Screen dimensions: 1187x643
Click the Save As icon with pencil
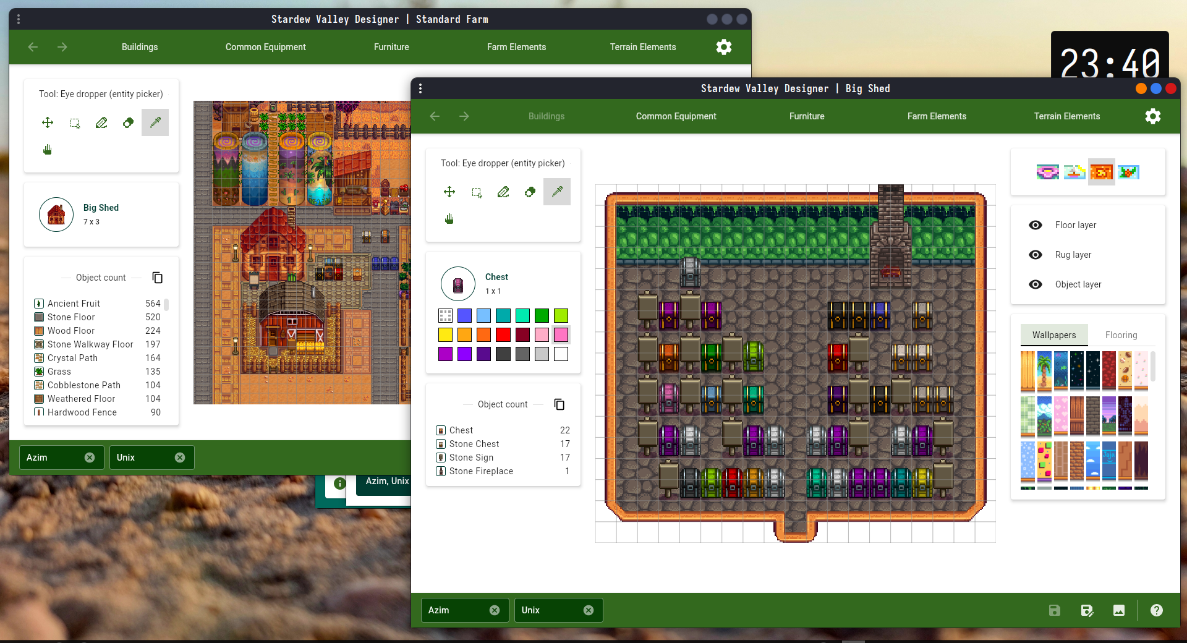point(1087,610)
